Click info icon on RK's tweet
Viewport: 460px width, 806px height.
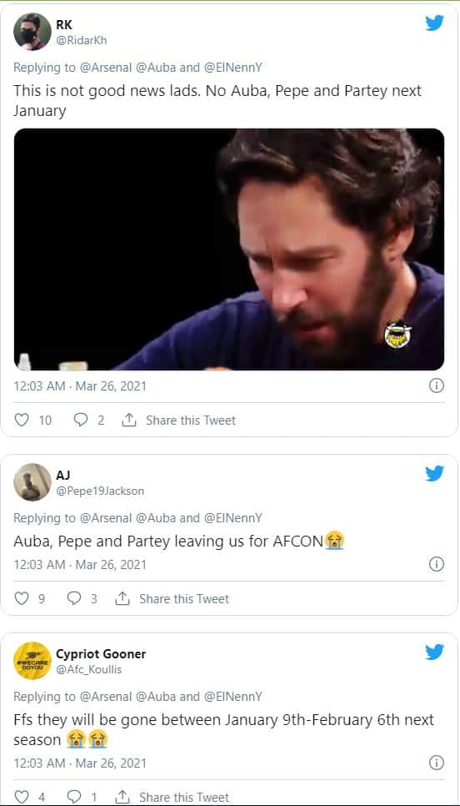[437, 385]
